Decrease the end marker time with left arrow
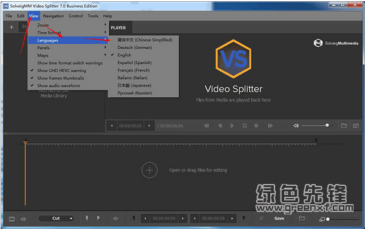 click(x=194, y=218)
